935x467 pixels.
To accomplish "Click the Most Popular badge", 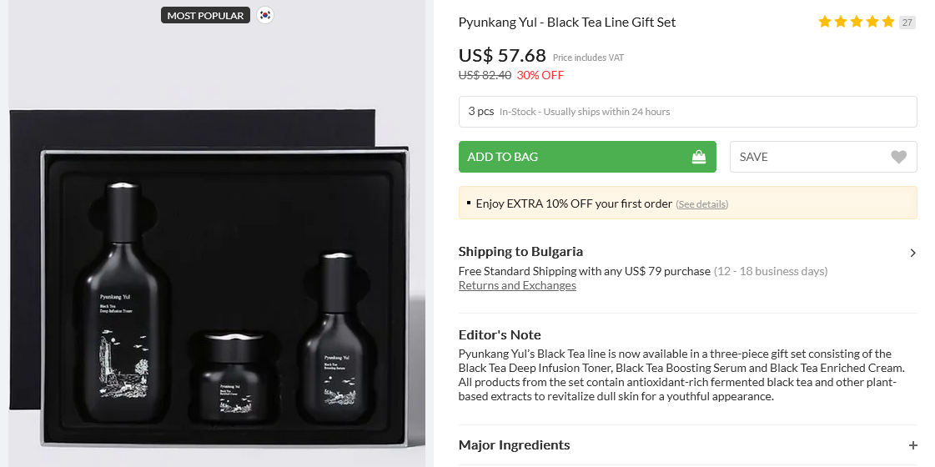I will pos(205,15).
